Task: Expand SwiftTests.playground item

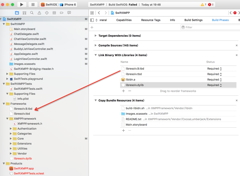Action: point(7,79)
